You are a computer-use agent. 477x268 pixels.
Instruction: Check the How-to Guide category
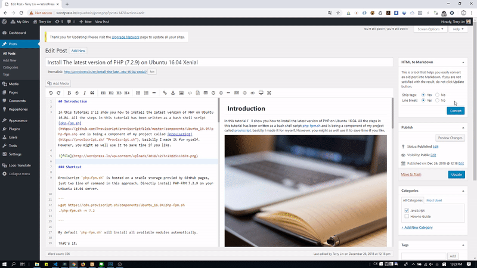coord(407,216)
